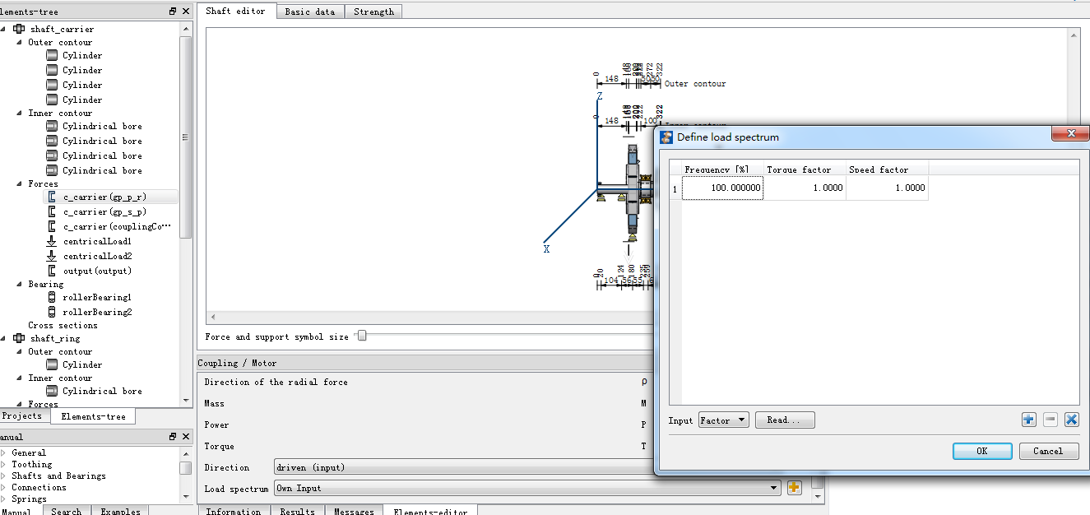Click shaft editor horizontal scrollbar left arrow

tap(213, 317)
